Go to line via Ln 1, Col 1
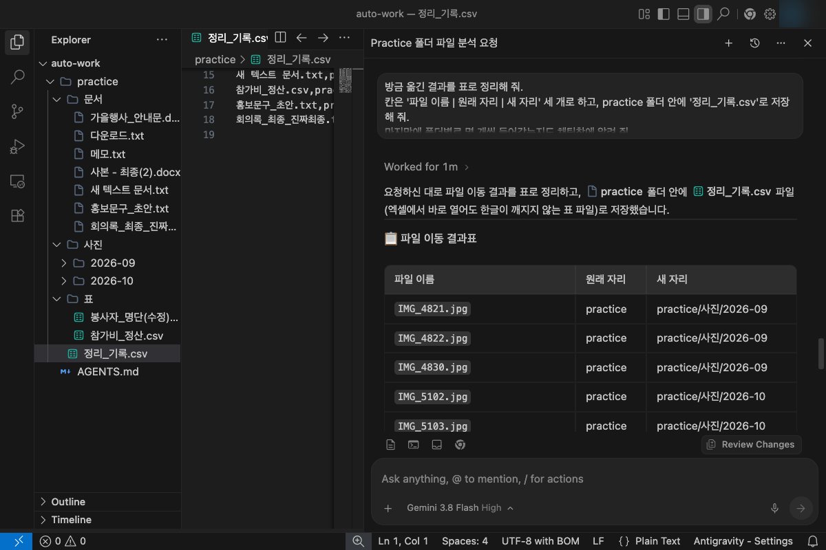This screenshot has width=826, height=550. click(403, 541)
